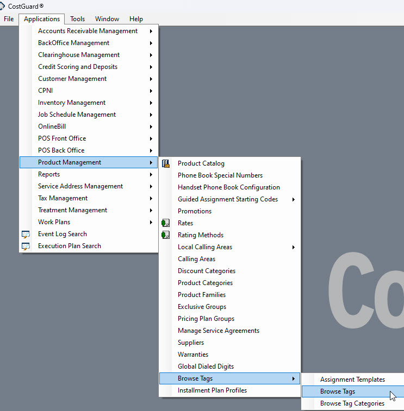Open the Help menu

pyautogui.click(x=136, y=19)
